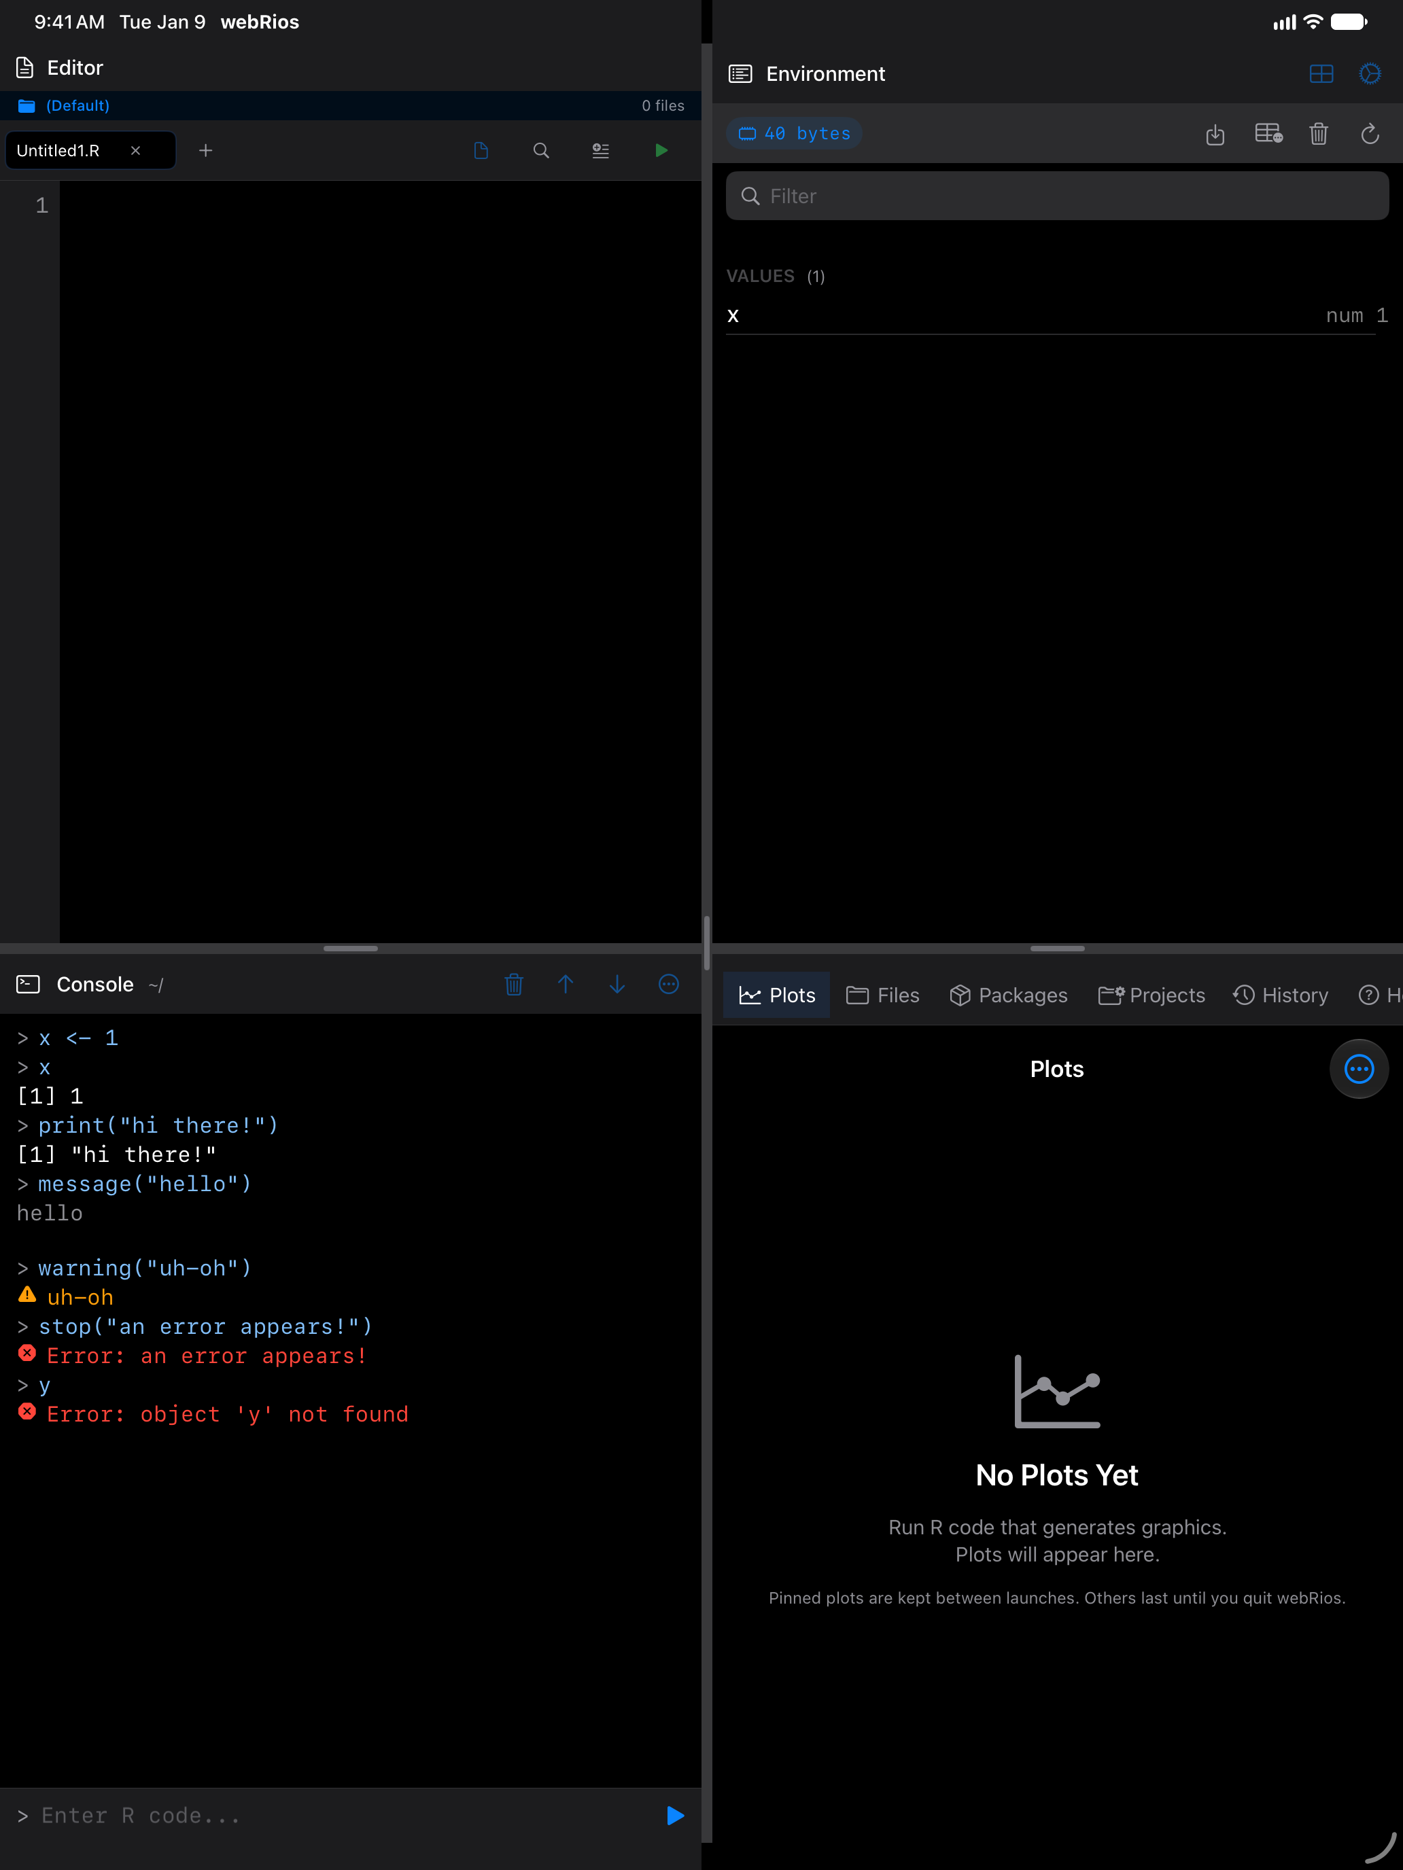Open the editor outline list icon
The image size is (1403, 1870).
600,150
